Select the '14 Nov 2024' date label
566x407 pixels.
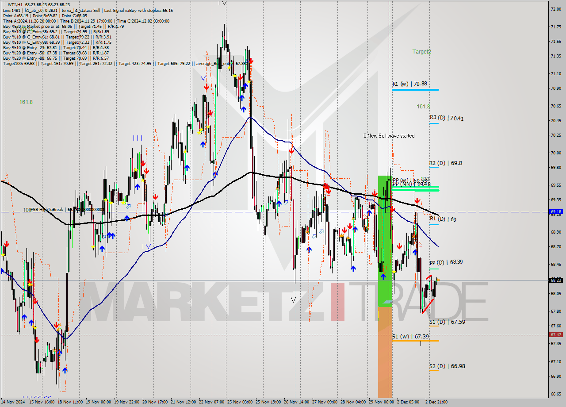[x=14, y=402]
